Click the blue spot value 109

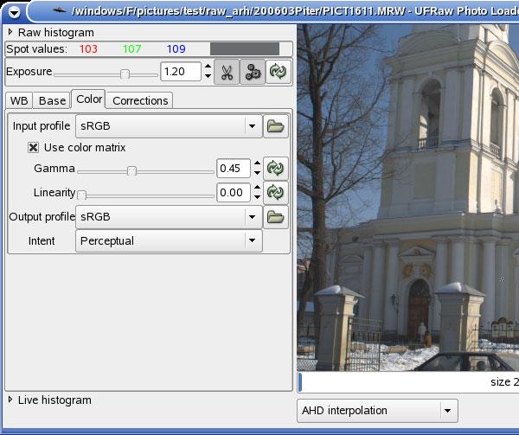[x=176, y=49]
